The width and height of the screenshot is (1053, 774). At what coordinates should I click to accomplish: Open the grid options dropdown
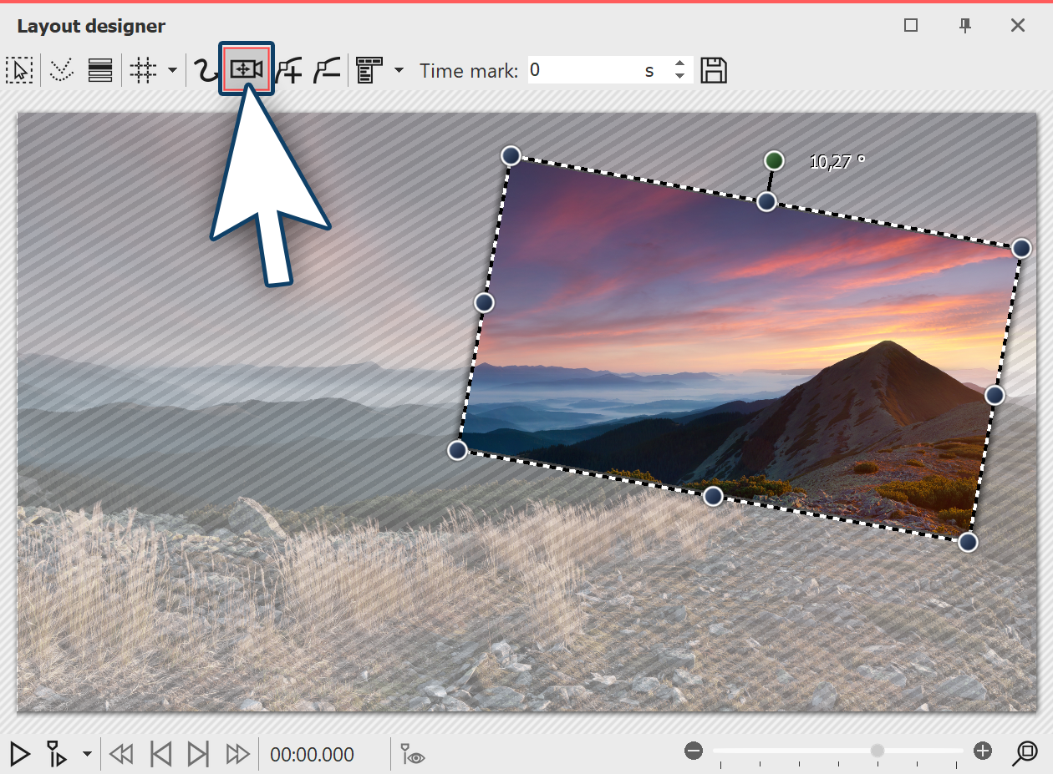[171, 70]
